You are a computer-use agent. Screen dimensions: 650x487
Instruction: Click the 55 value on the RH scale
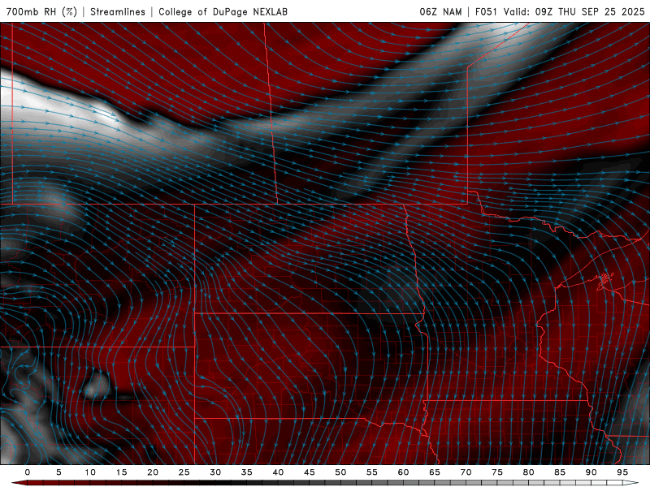(x=372, y=472)
